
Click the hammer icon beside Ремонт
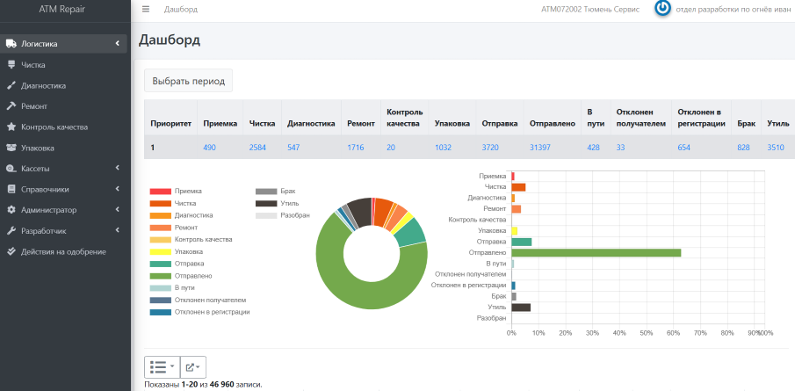(x=11, y=106)
